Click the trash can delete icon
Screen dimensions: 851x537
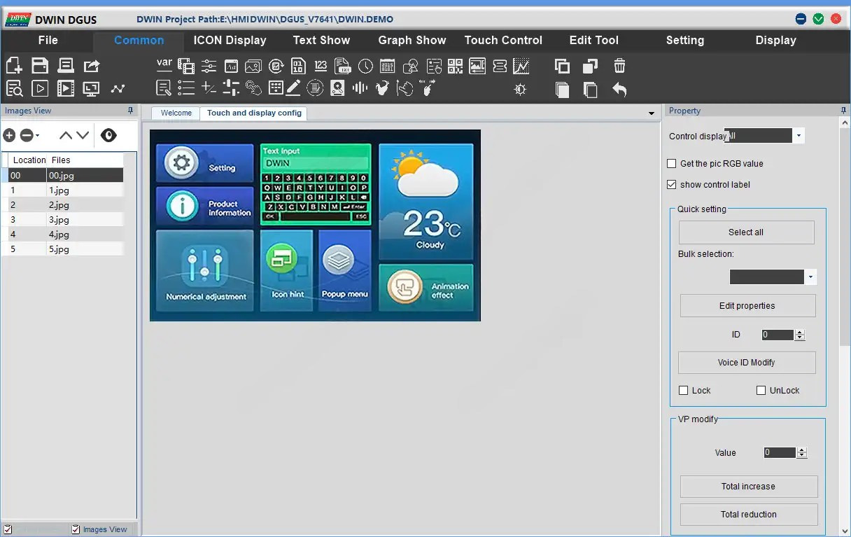click(x=619, y=67)
